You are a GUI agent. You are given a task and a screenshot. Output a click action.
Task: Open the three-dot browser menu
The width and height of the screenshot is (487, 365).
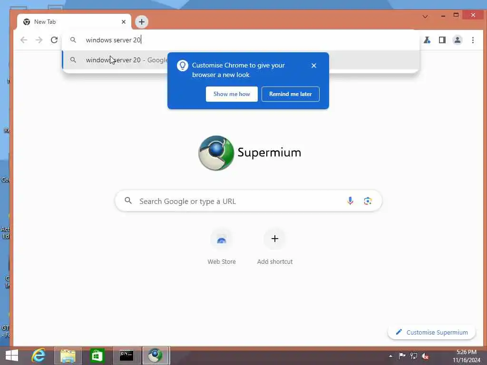tap(473, 40)
